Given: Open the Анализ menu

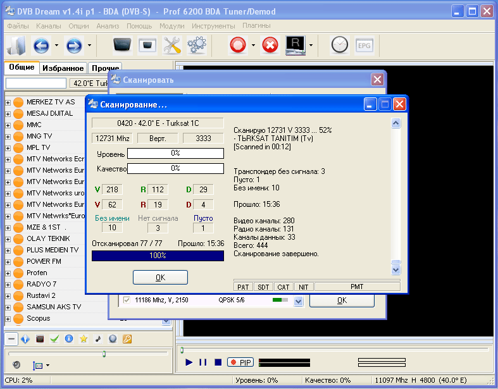Looking at the screenshot, I should (x=108, y=26).
